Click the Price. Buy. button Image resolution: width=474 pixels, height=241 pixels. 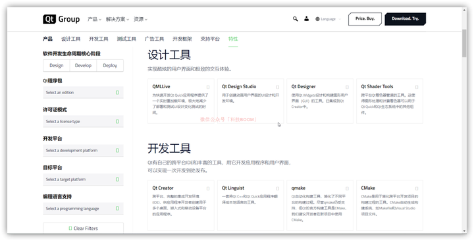click(x=365, y=18)
